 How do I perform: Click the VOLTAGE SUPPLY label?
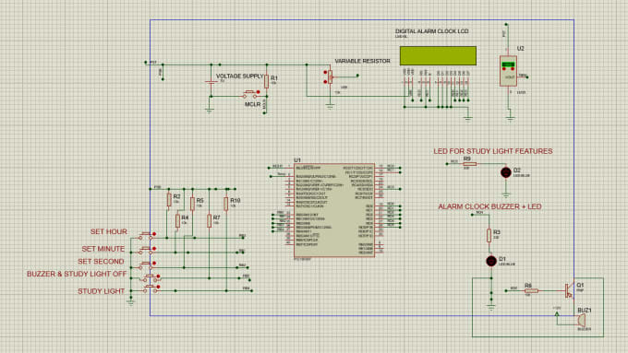[239, 76]
